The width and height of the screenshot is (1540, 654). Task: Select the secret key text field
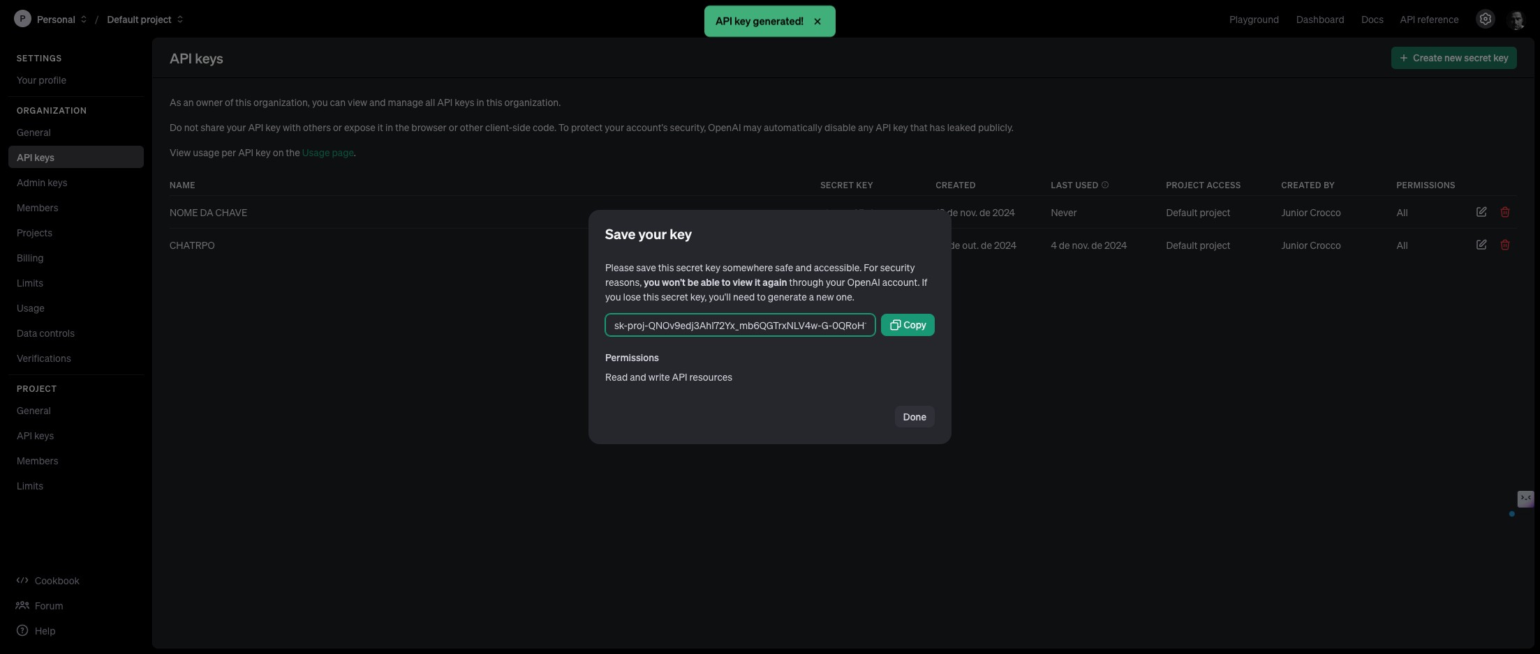[740, 325]
